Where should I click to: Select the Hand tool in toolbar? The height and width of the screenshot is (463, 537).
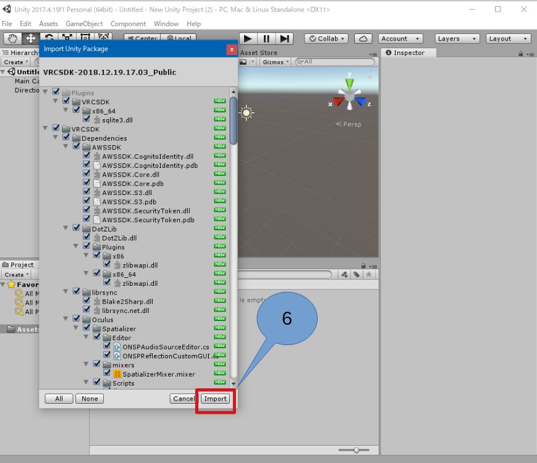(x=12, y=38)
